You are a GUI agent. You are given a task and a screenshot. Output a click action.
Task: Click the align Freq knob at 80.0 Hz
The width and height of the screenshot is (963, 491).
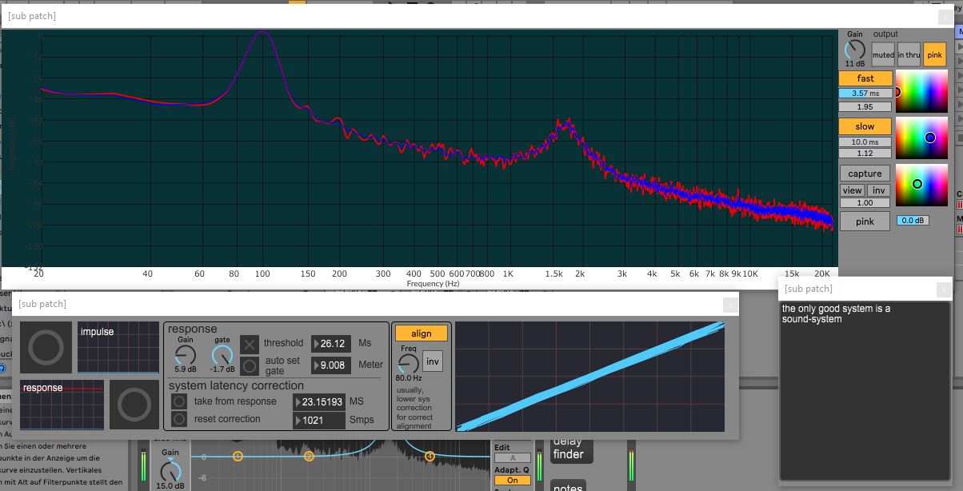pyautogui.click(x=408, y=361)
